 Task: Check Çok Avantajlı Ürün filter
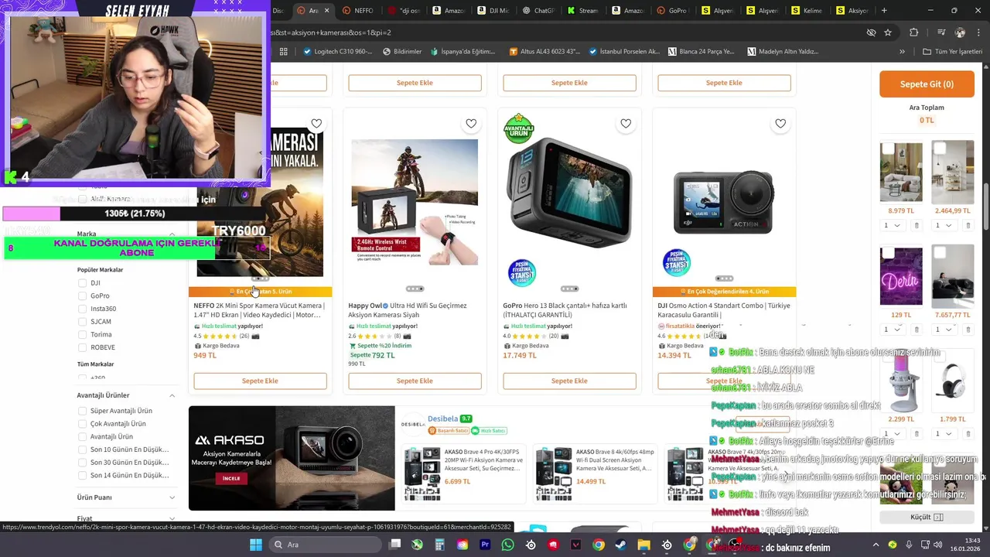click(82, 424)
